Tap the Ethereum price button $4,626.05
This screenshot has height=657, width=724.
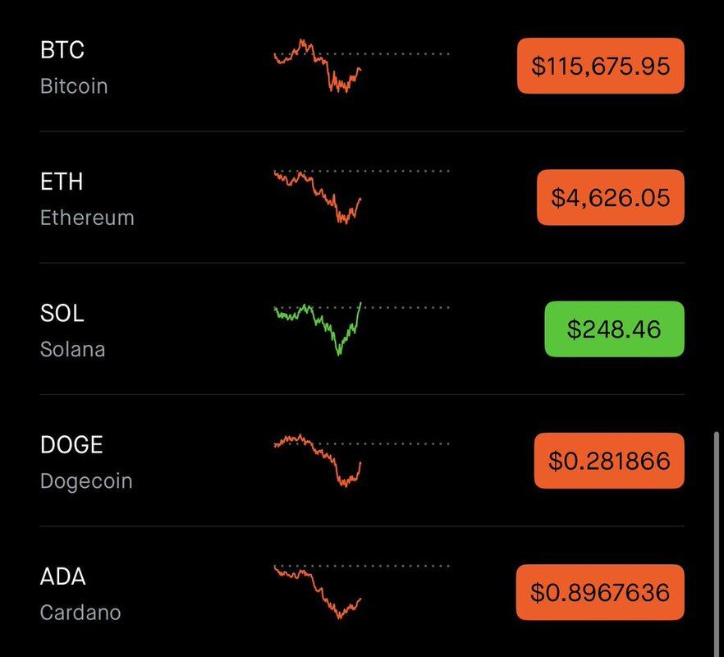coord(611,197)
